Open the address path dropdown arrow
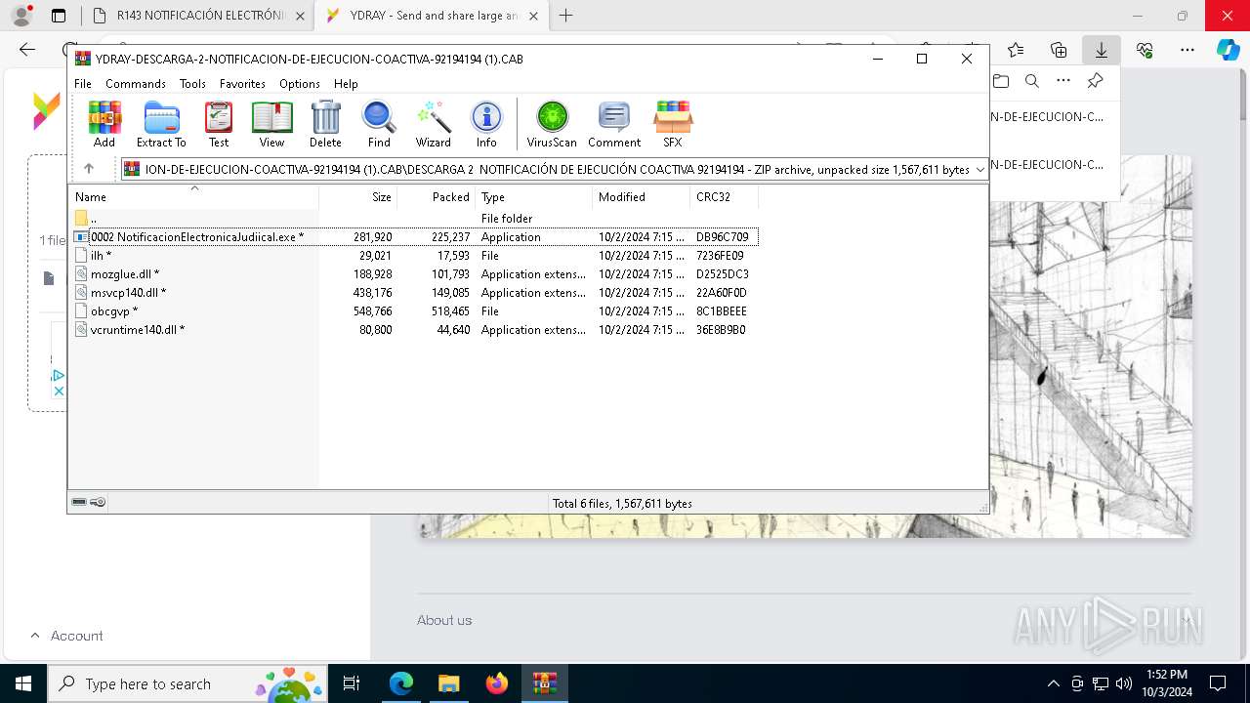Image resolution: width=1250 pixels, height=703 pixels. click(979, 170)
